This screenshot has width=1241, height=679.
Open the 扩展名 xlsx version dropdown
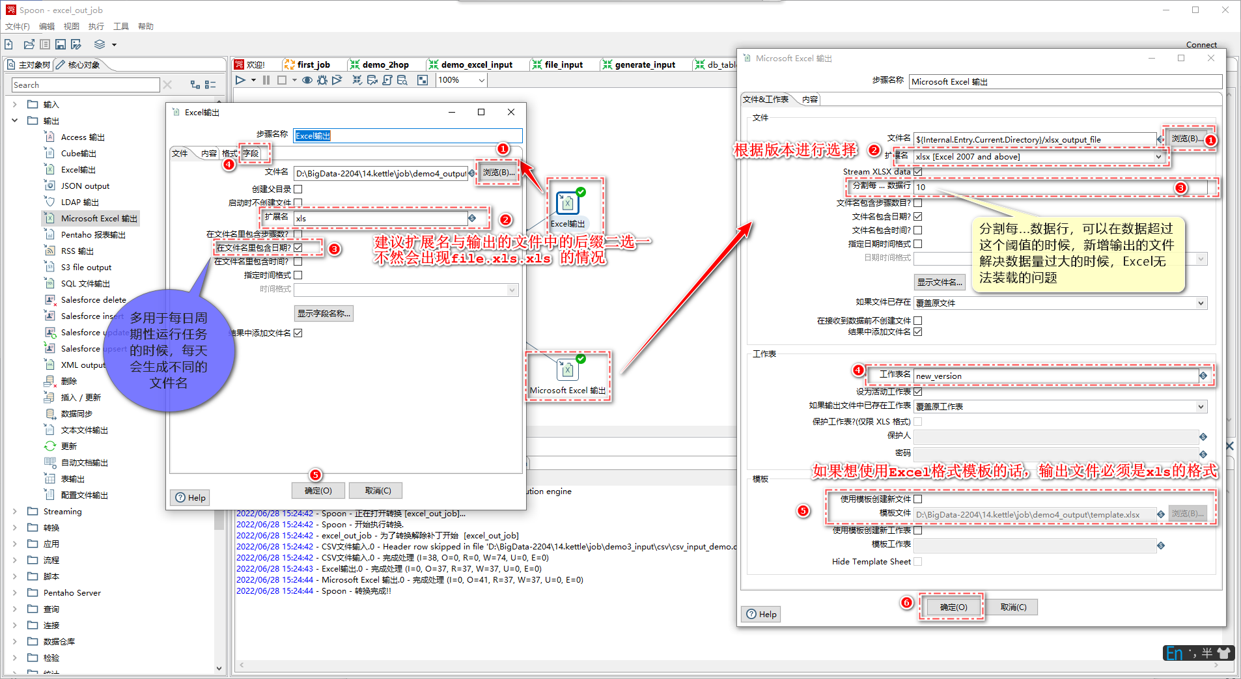(1158, 156)
